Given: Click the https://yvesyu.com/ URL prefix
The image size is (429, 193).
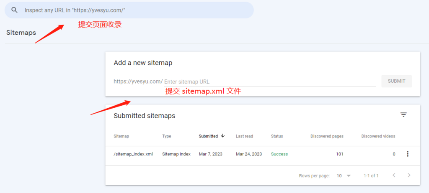Looking at the screenshot, I should (138, 81).
